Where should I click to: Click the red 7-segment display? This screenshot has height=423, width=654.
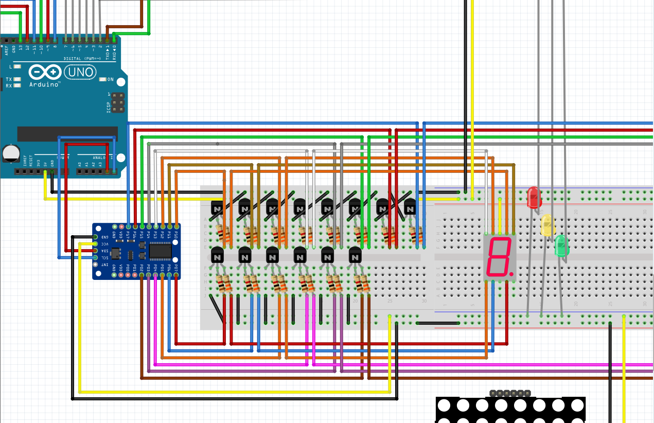pos(499,257)
